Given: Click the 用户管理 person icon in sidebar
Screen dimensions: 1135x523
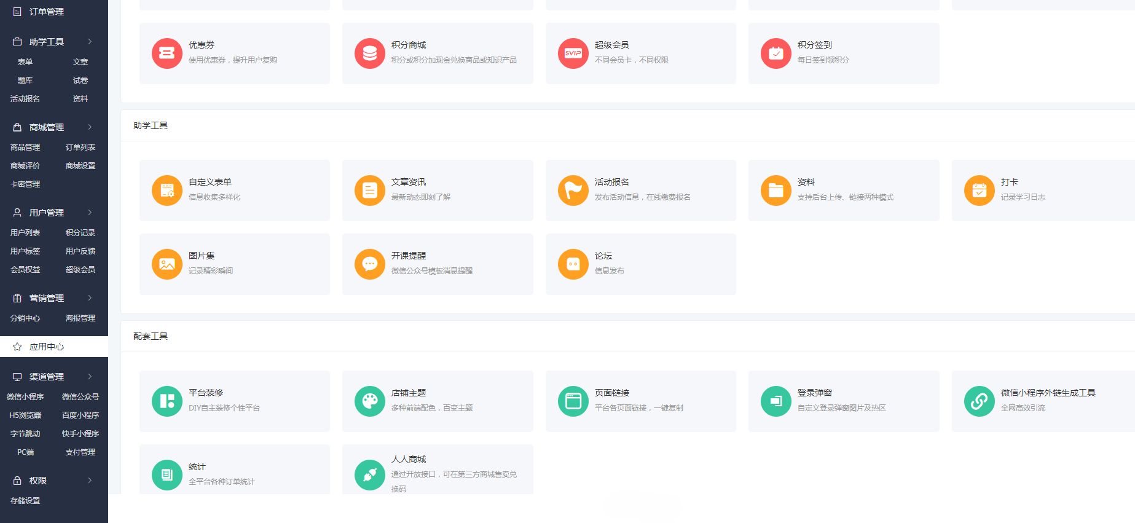Looking at the screenshot, I should (17, 213).
